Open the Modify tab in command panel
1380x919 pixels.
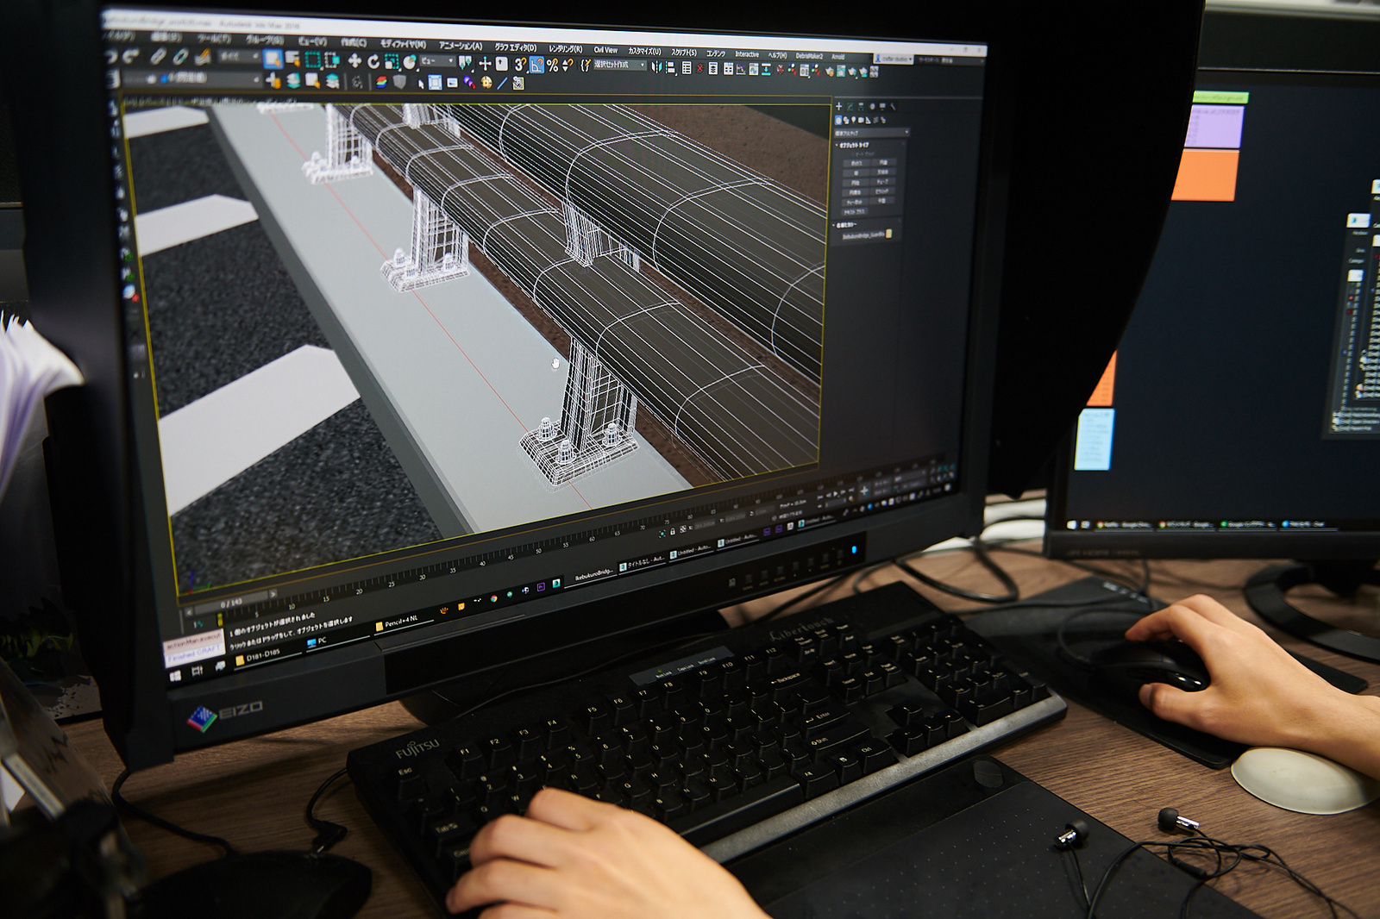tap(850, 107)
